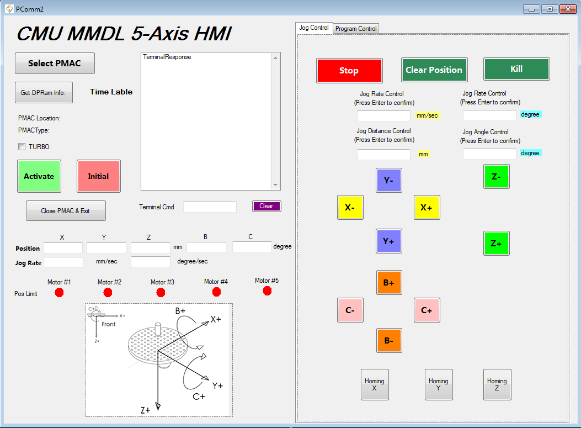Image resolution: width=581 pixels, height=428 pixels.
Task: Rotate with the B+ jog button
Action: pos(388,282)
